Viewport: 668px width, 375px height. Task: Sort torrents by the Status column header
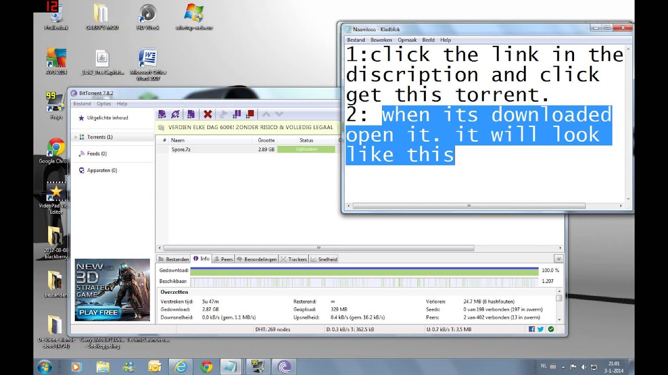point(306,140)
